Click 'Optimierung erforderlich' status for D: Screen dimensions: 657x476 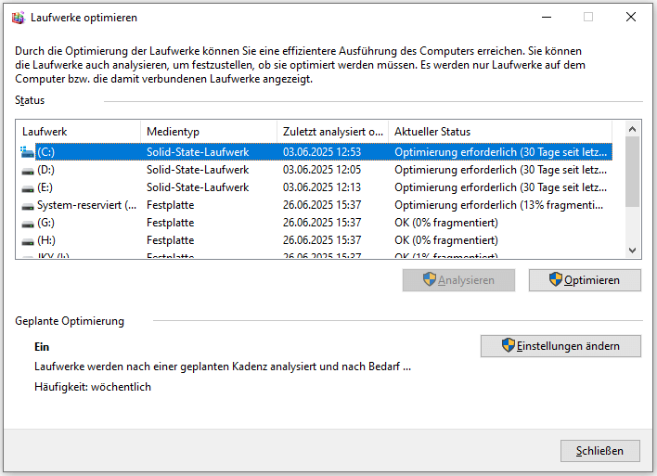pos(500,170)
